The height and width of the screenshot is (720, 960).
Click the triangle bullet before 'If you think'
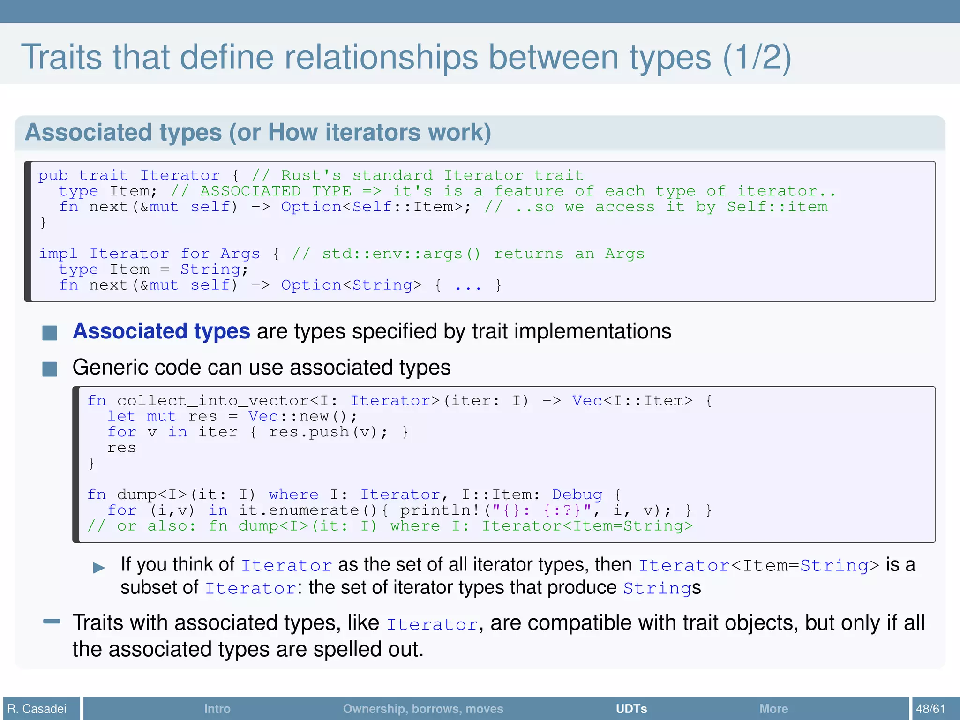tap(99, 568)
